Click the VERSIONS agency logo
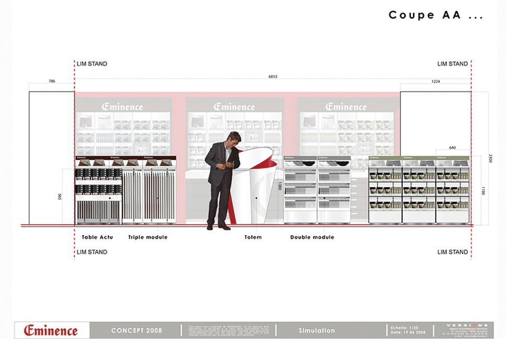The width and height of the screenshot is (506, 339). pos(467,325)
